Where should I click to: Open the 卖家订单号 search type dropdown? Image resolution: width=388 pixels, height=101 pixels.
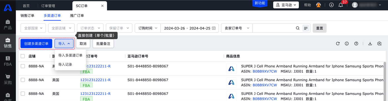pyautogui.click(x=237, y=28)
